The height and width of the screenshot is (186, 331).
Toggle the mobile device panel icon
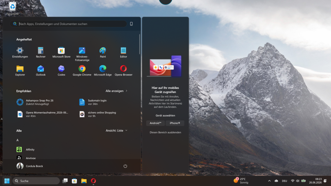(131, 24)
